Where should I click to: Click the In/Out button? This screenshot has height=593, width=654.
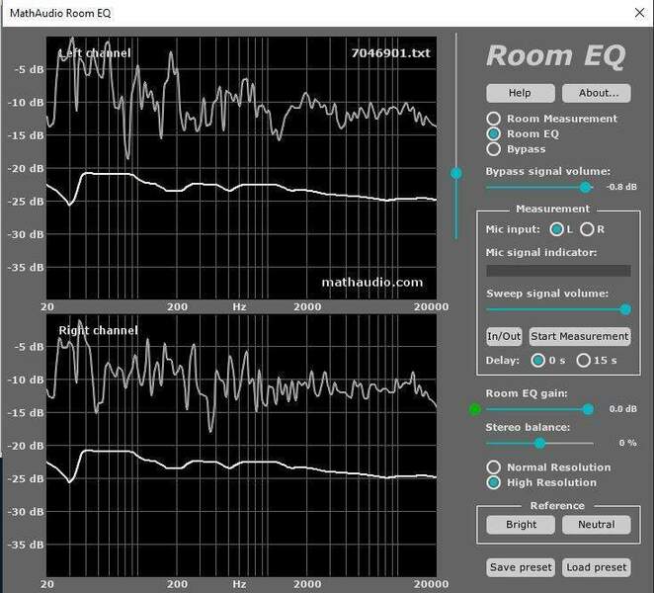[x=504, y=336]
